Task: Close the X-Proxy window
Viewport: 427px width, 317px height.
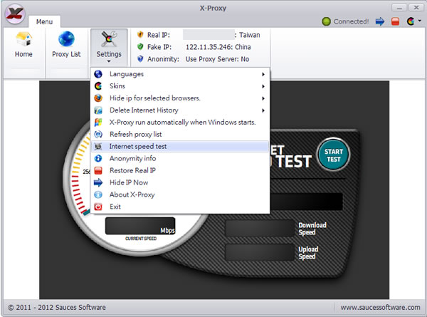Action: (416, 8)
